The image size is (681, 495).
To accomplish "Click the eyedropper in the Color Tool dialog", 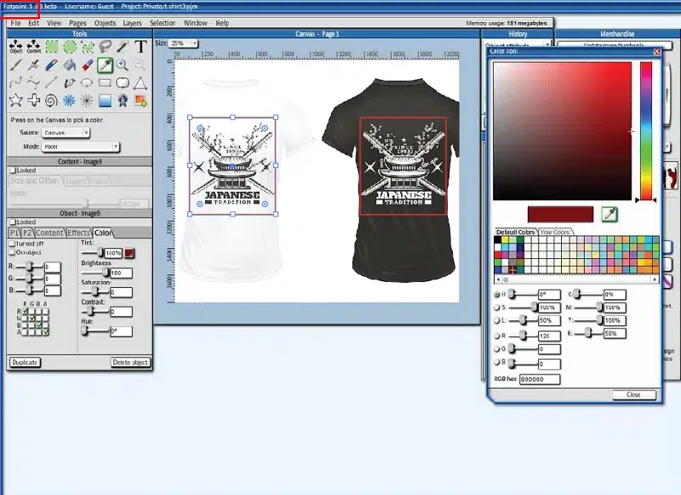I will click(x=609, y=214).
